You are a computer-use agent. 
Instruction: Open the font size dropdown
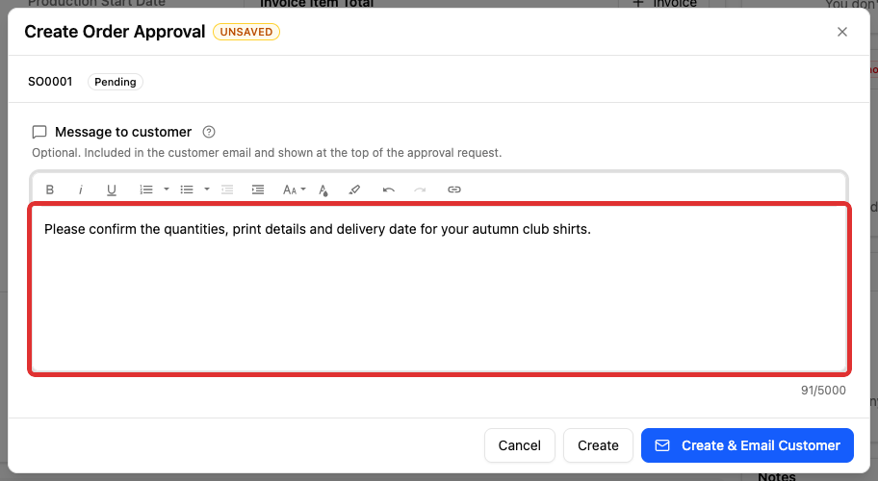(294, 190)
